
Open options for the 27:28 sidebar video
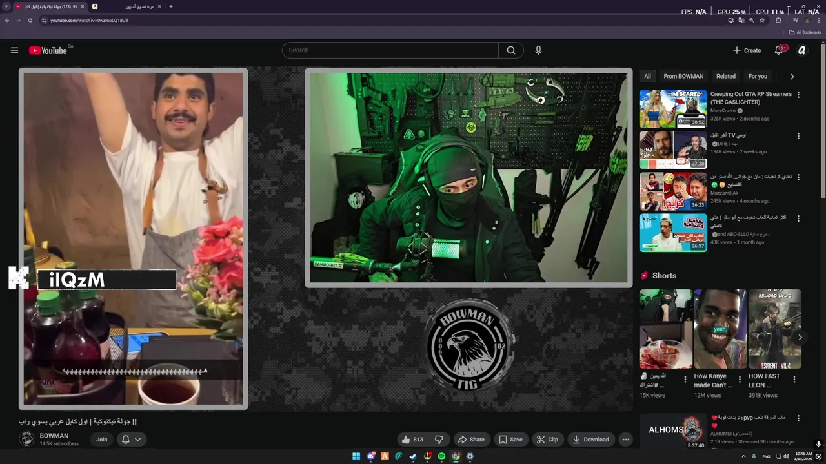coord(798,136)
